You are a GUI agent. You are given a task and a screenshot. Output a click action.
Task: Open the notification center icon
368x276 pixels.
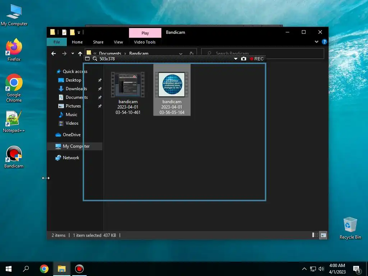click(357, 269)
